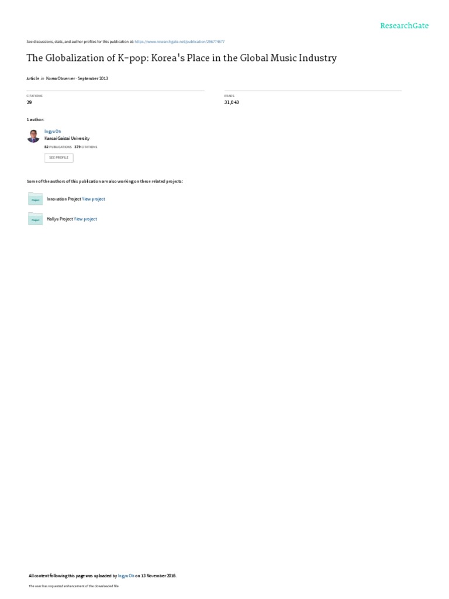This screenshot has height=599, width=449.
Task: Open the researchgate.net publication URL link
Action: click(x=179, y=42)
